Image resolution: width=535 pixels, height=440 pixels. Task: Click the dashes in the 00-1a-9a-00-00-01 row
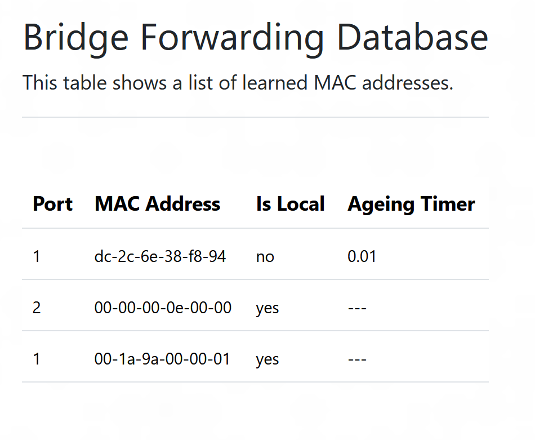[357, 359]
